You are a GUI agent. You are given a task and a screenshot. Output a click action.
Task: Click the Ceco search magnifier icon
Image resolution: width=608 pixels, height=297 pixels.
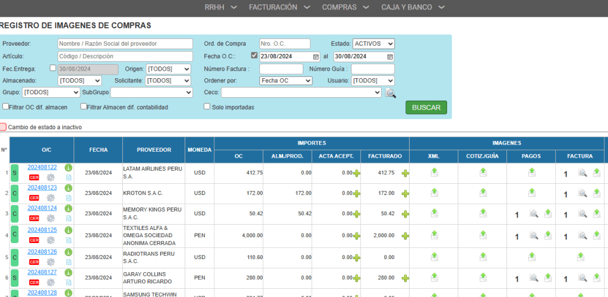point(390,92)
